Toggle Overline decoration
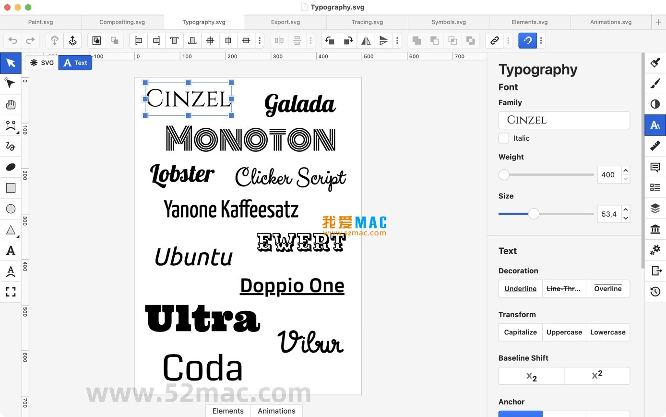This screenshot has height=417, width=666. pos(608,289)
